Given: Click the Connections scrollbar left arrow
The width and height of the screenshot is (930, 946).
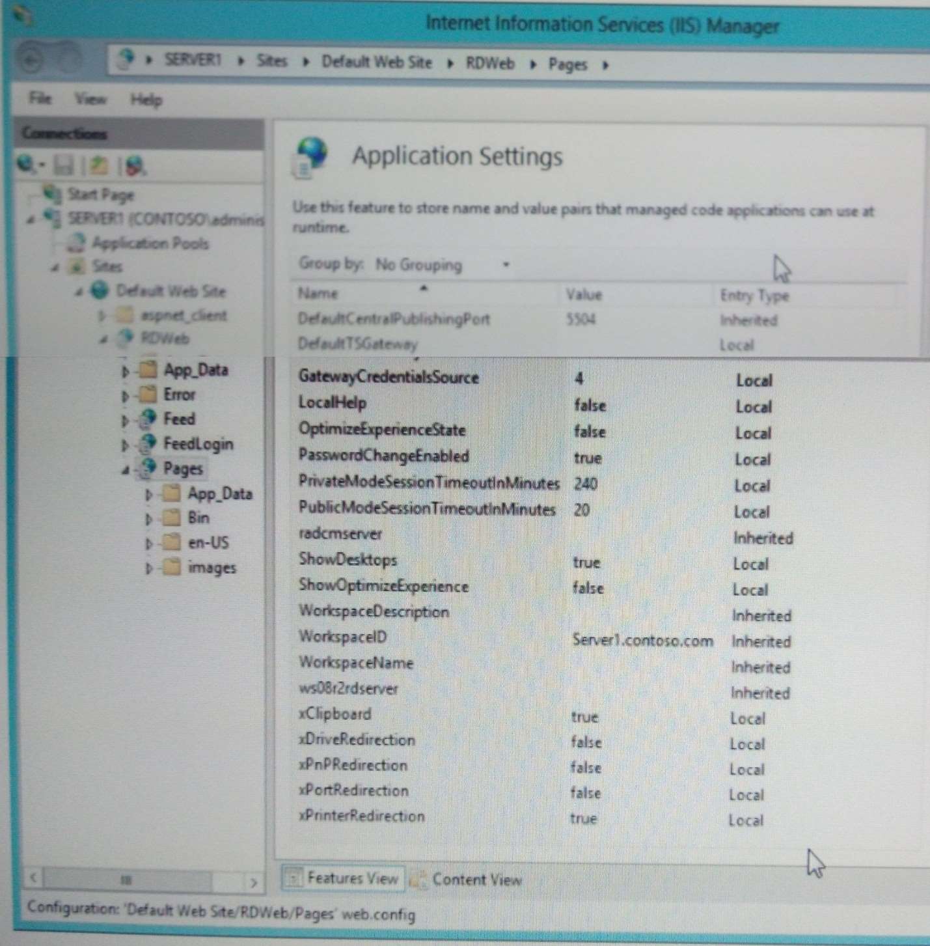Looking at the screenshot, I should point(34,878).
